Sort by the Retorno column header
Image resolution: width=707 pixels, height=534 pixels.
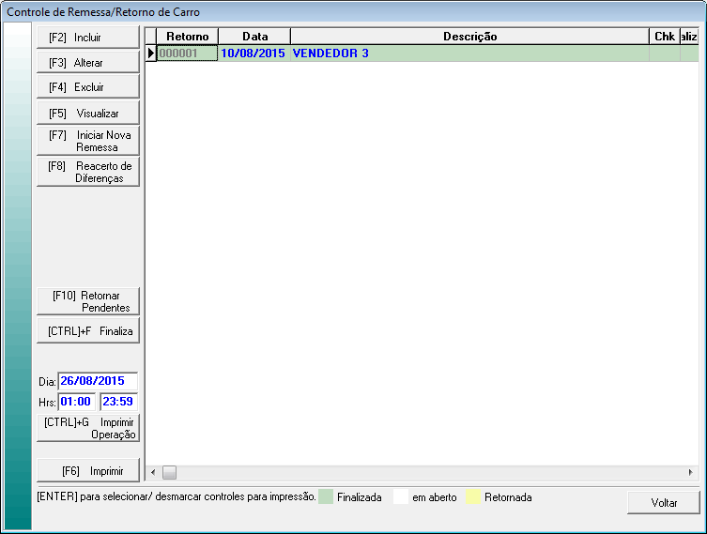[x=187, y=36]
